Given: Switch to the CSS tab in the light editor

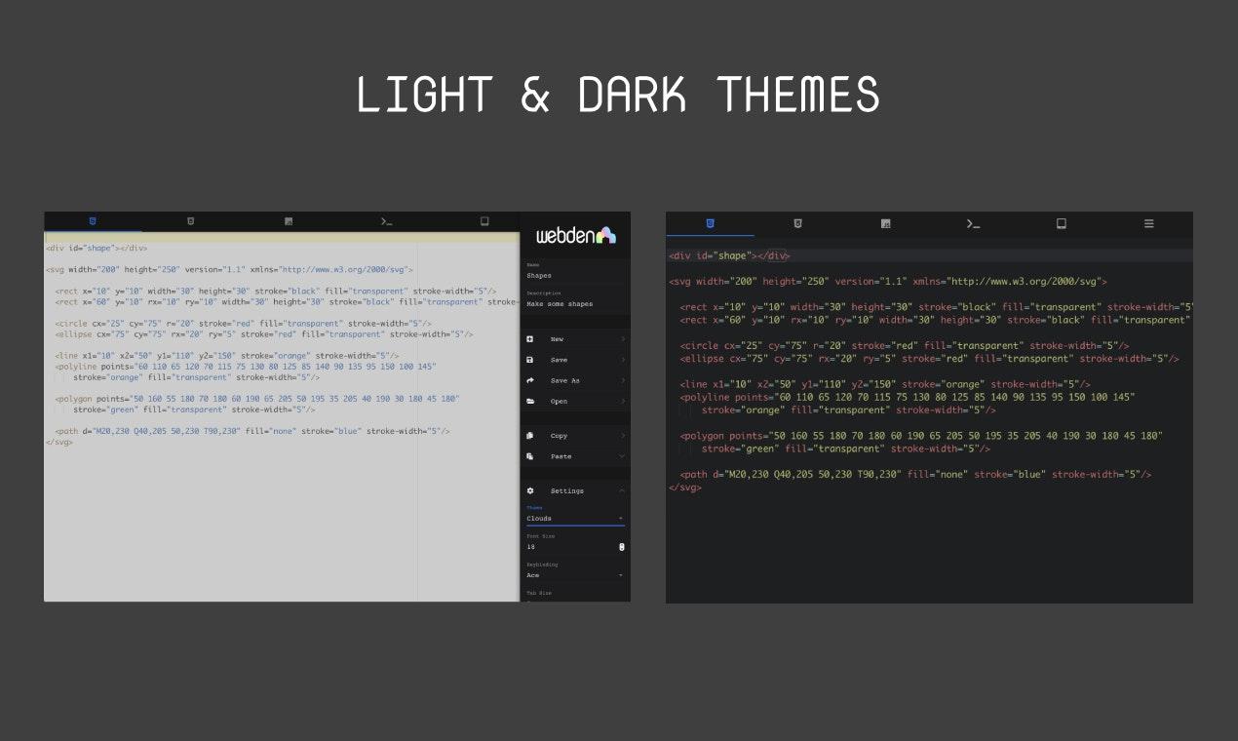Looking at the screenshot, I should point(191,221).
